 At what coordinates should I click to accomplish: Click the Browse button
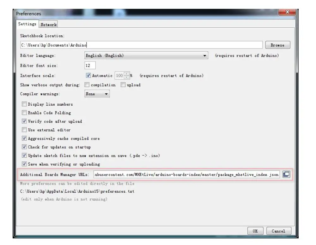click(278, 45)
